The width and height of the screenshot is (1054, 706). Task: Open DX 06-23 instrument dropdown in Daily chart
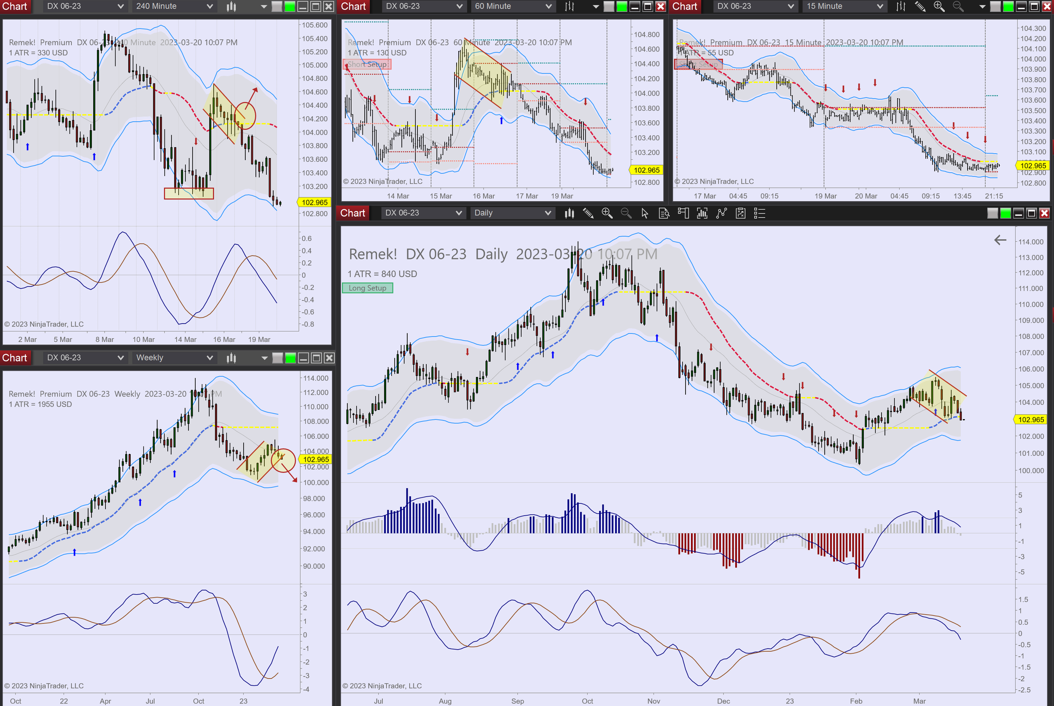pyautogui.click(x=422, y=213)
